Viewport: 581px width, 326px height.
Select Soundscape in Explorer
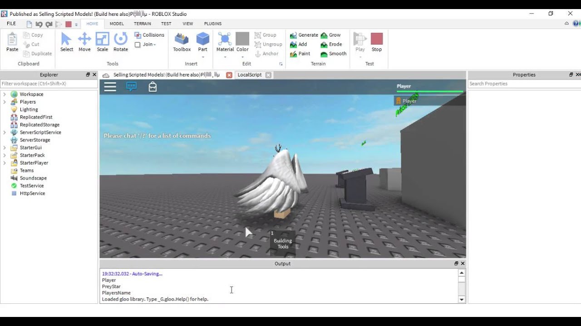coord(33,178)
